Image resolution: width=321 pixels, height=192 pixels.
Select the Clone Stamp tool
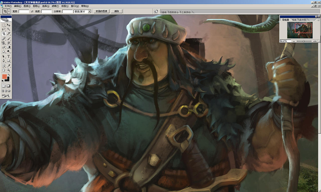[4, 43]
